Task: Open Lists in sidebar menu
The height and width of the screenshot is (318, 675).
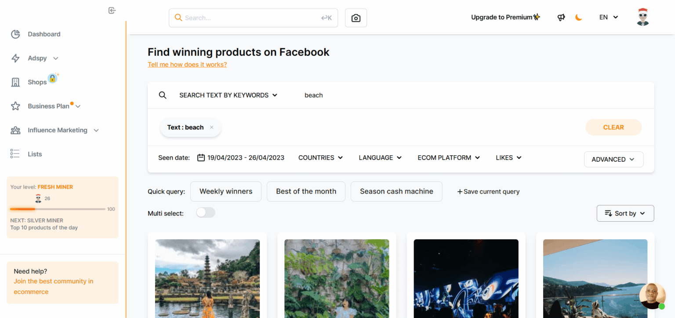Action: (x=35, y=154)
